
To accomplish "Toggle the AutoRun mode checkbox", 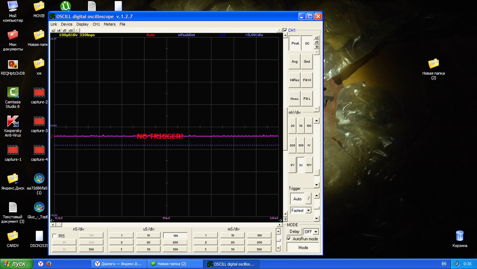I will point(289,239).
